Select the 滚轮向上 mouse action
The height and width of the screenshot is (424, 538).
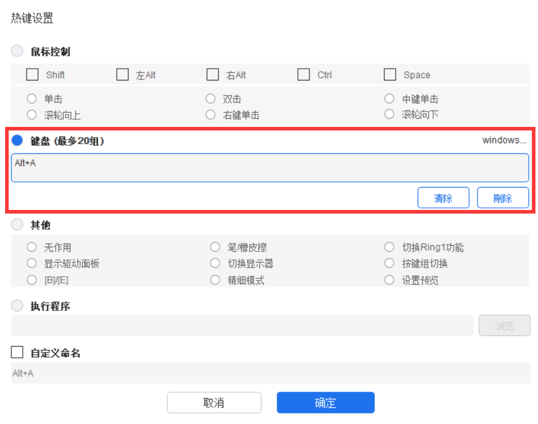pyautogui.click(x=32, y=115)
